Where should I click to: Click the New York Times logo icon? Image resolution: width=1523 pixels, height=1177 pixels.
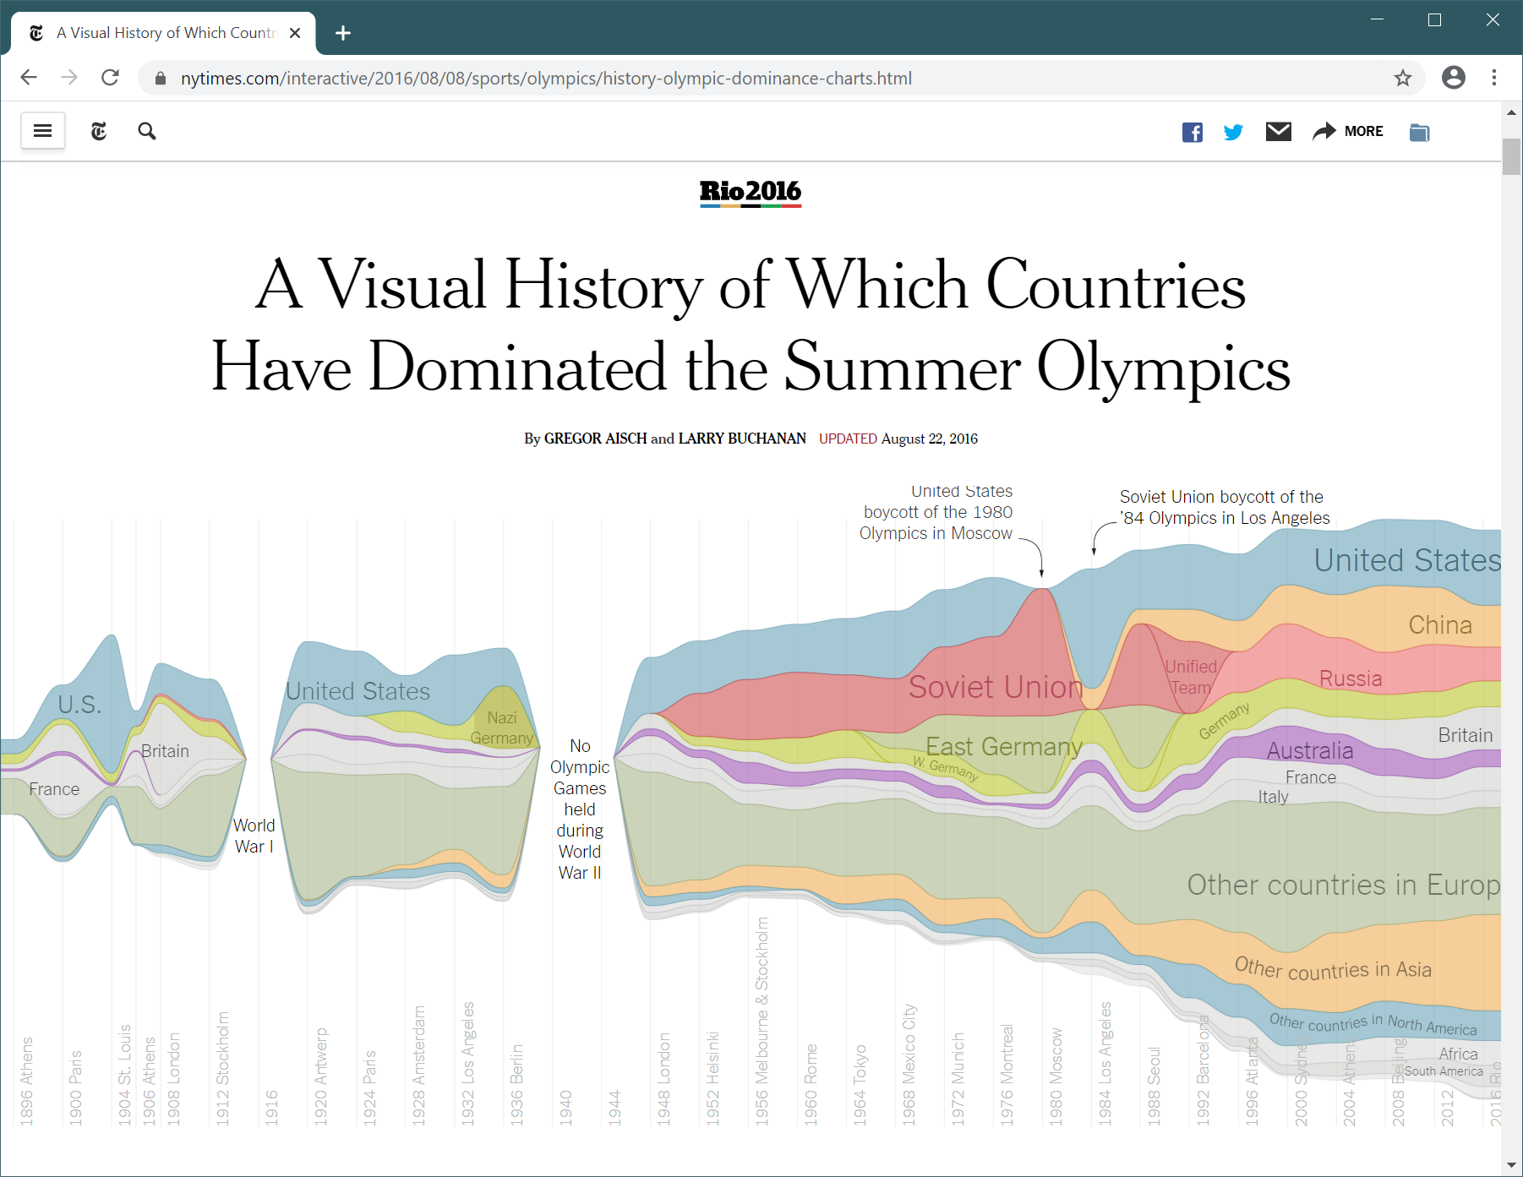click(99, 131)
